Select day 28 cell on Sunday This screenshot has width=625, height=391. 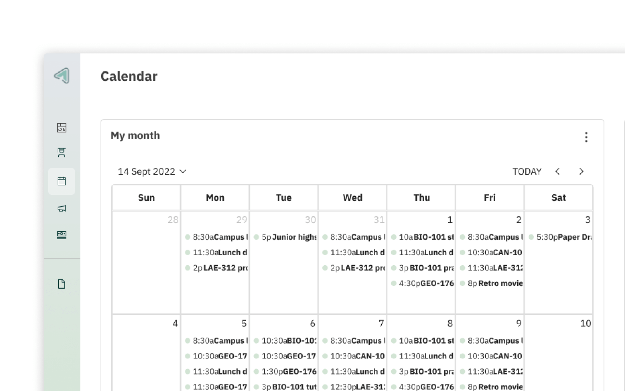tap(146, 262)
